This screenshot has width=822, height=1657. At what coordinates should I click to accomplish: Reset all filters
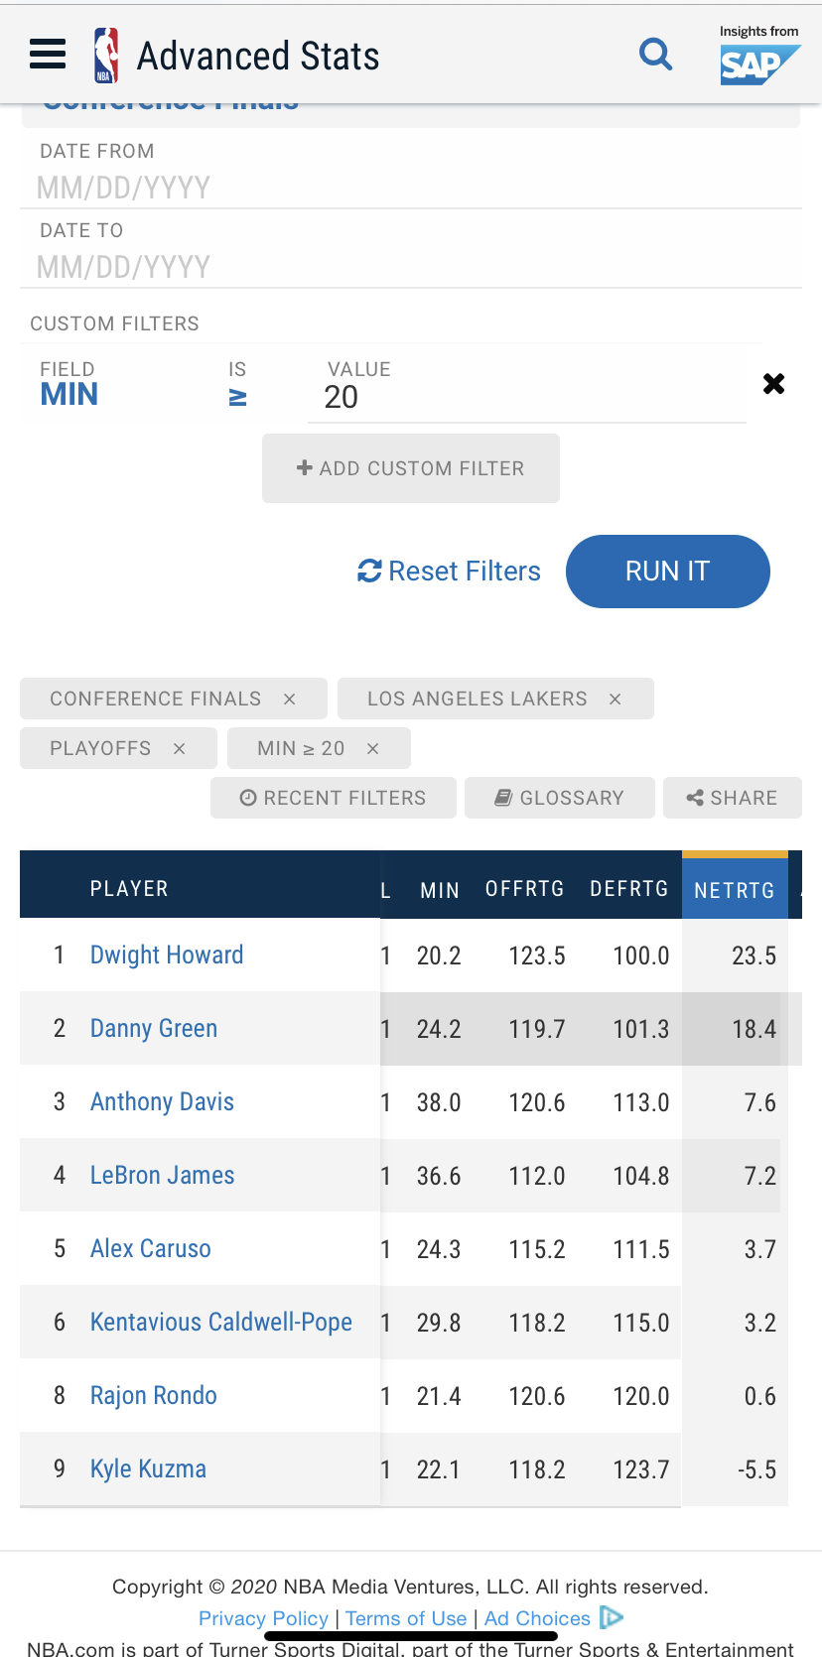pos(450,572)
